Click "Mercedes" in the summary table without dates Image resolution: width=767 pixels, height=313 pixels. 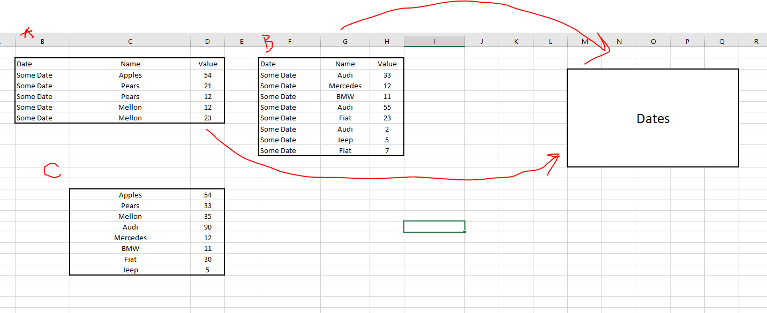[x=130, y=238]
